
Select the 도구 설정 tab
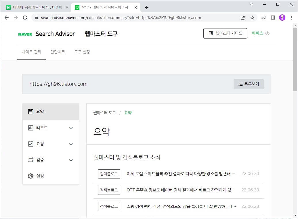[82, 52]
